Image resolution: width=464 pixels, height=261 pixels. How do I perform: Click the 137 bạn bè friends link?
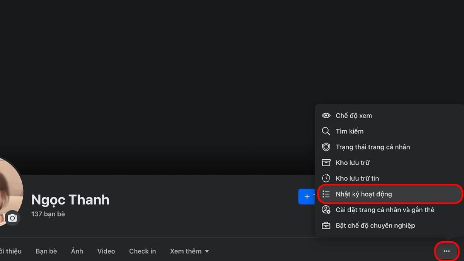[48, 214]
